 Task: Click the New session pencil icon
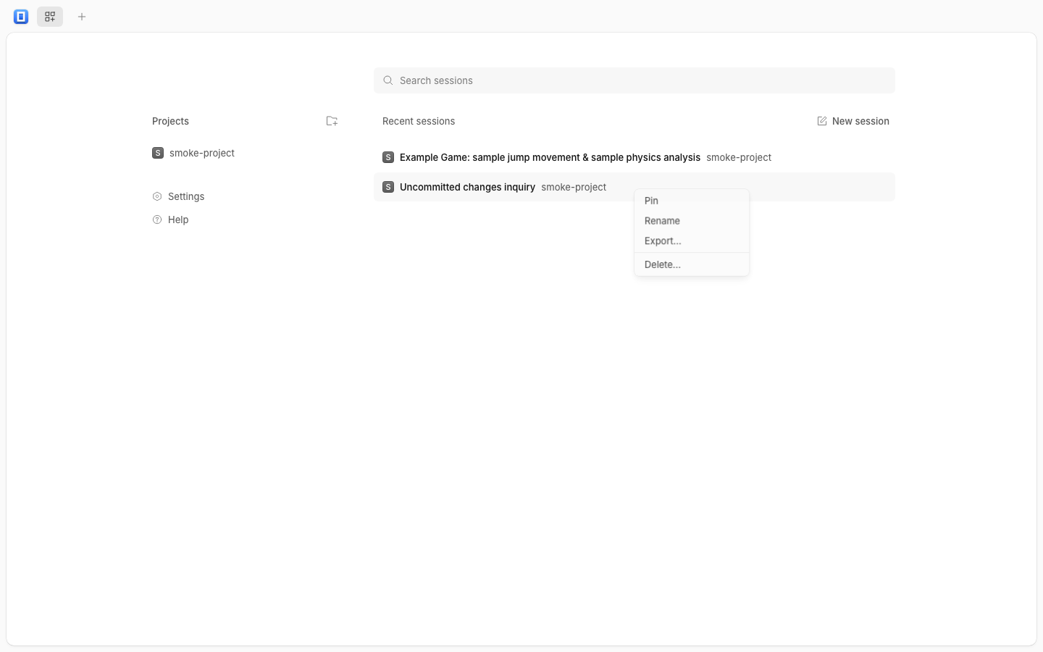click(822, 121)
